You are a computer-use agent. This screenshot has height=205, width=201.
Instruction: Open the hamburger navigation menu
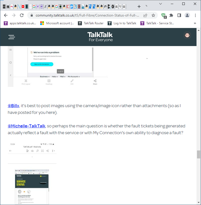(12, 37)
